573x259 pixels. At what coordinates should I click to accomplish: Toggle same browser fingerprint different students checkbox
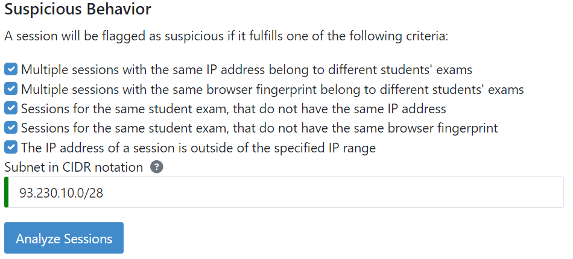tap(11, 89)
